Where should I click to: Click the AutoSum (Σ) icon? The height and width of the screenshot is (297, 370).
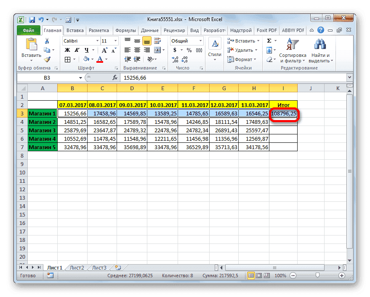click(268, 41)
